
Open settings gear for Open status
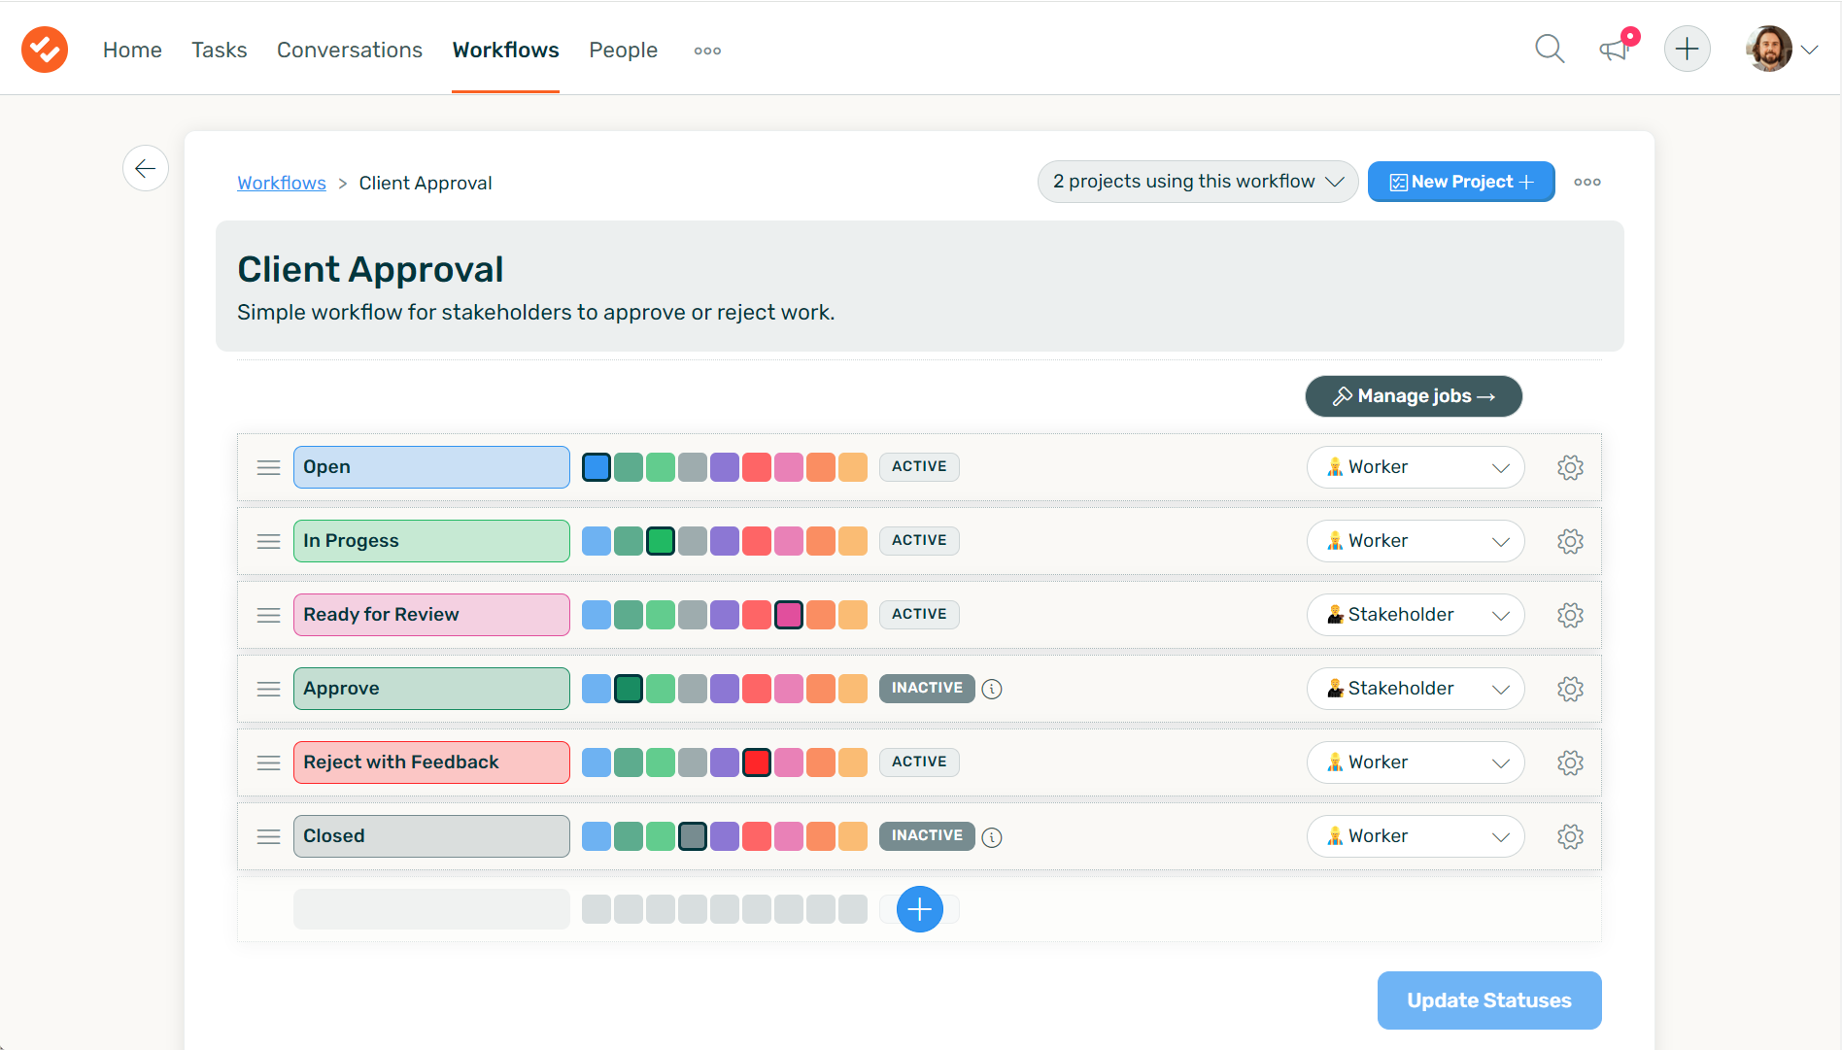click(x=1570, y=467)
